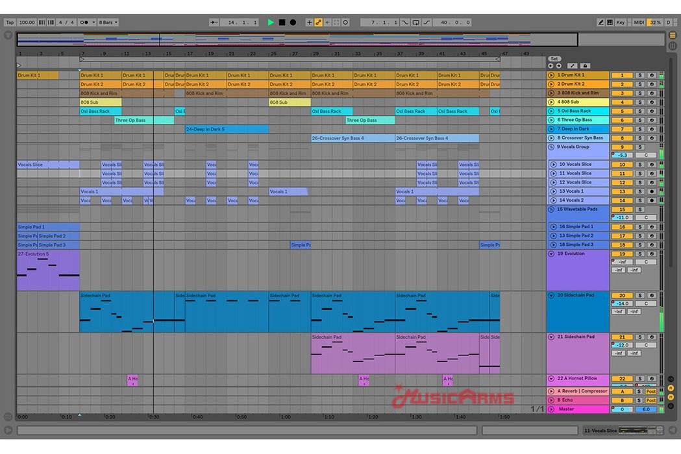The image size is (681, 454).
Task: Open the 8 Bars quantization dropdown
Action: click(108, 22)
